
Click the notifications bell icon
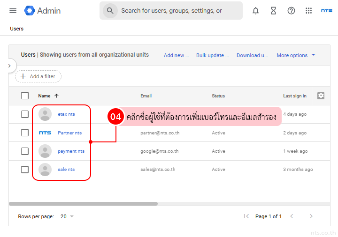coord(255,10)
